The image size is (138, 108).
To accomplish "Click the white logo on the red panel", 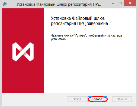I will [23, 52].
